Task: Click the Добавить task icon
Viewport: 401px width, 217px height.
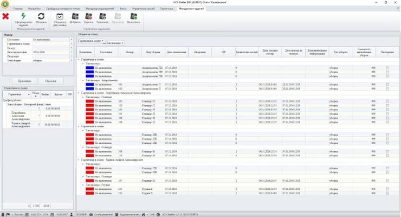Action: 75,17
